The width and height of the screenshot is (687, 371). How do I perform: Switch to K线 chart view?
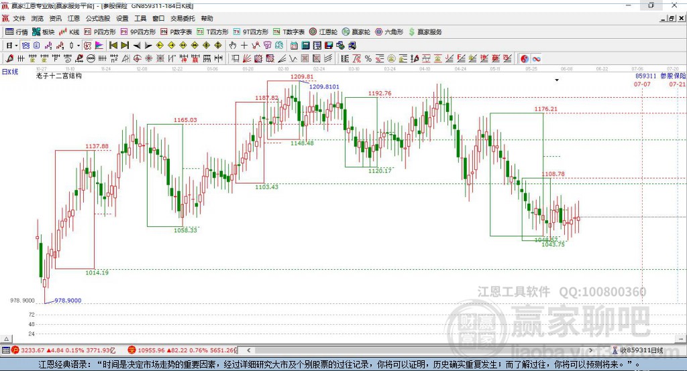69,32
